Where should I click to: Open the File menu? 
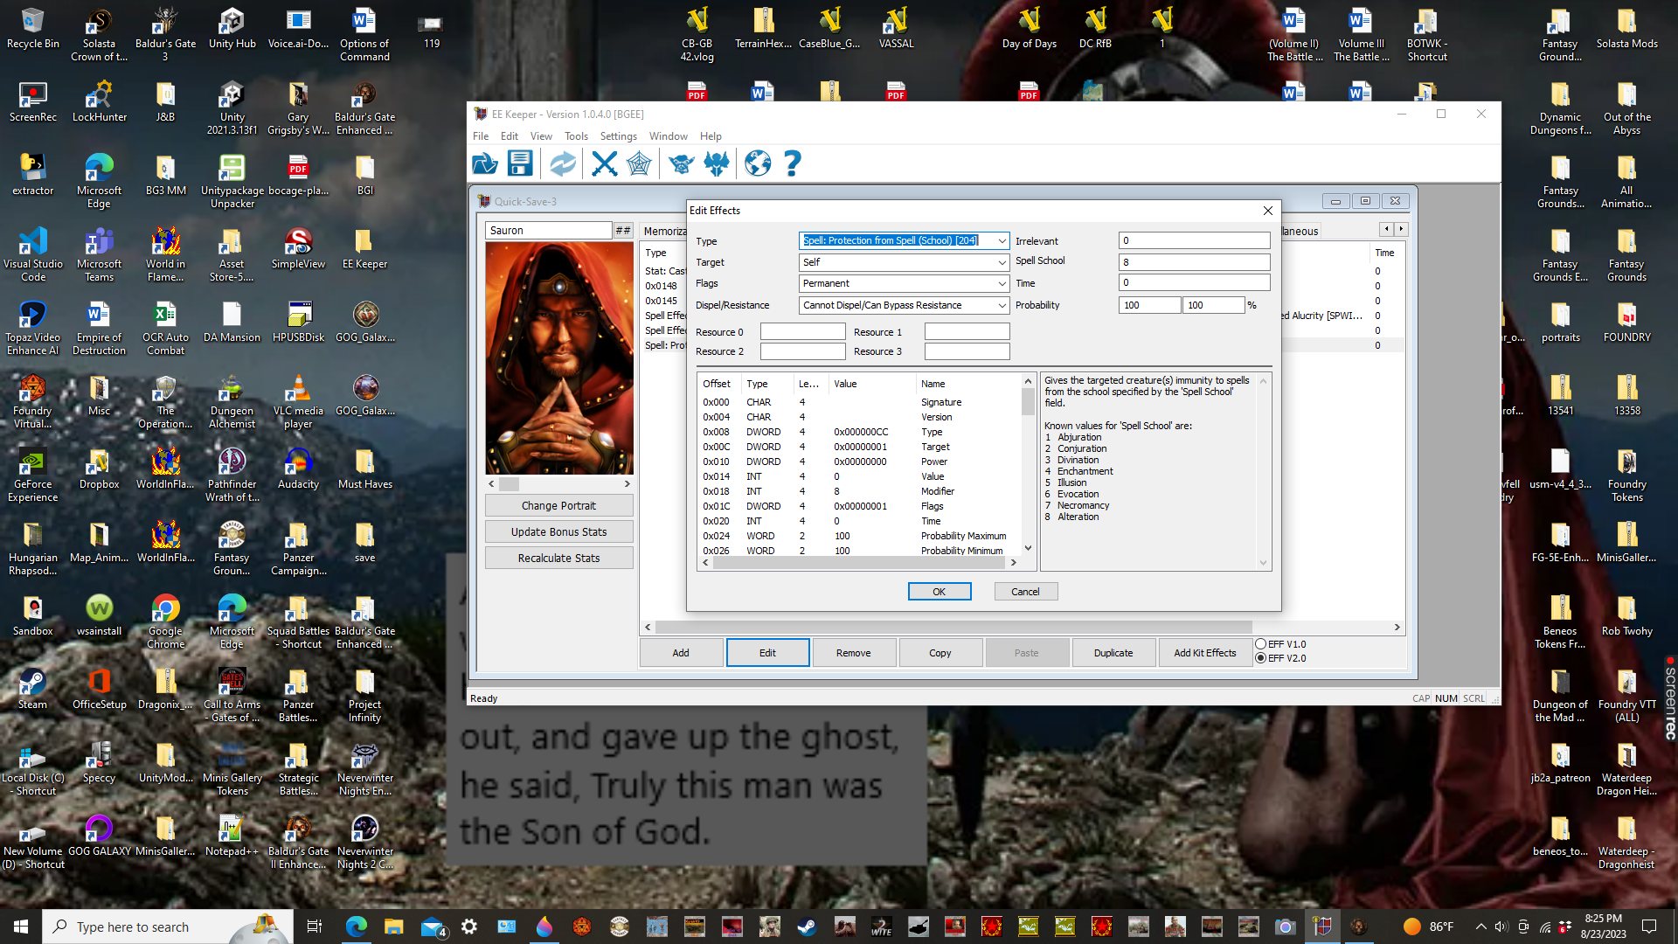click(x=481, y=136)
